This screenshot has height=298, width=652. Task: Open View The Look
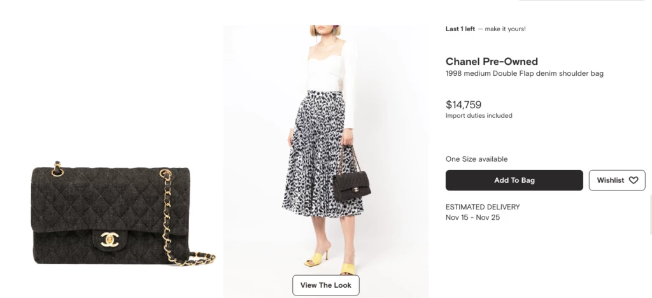(x=325, y=285)
